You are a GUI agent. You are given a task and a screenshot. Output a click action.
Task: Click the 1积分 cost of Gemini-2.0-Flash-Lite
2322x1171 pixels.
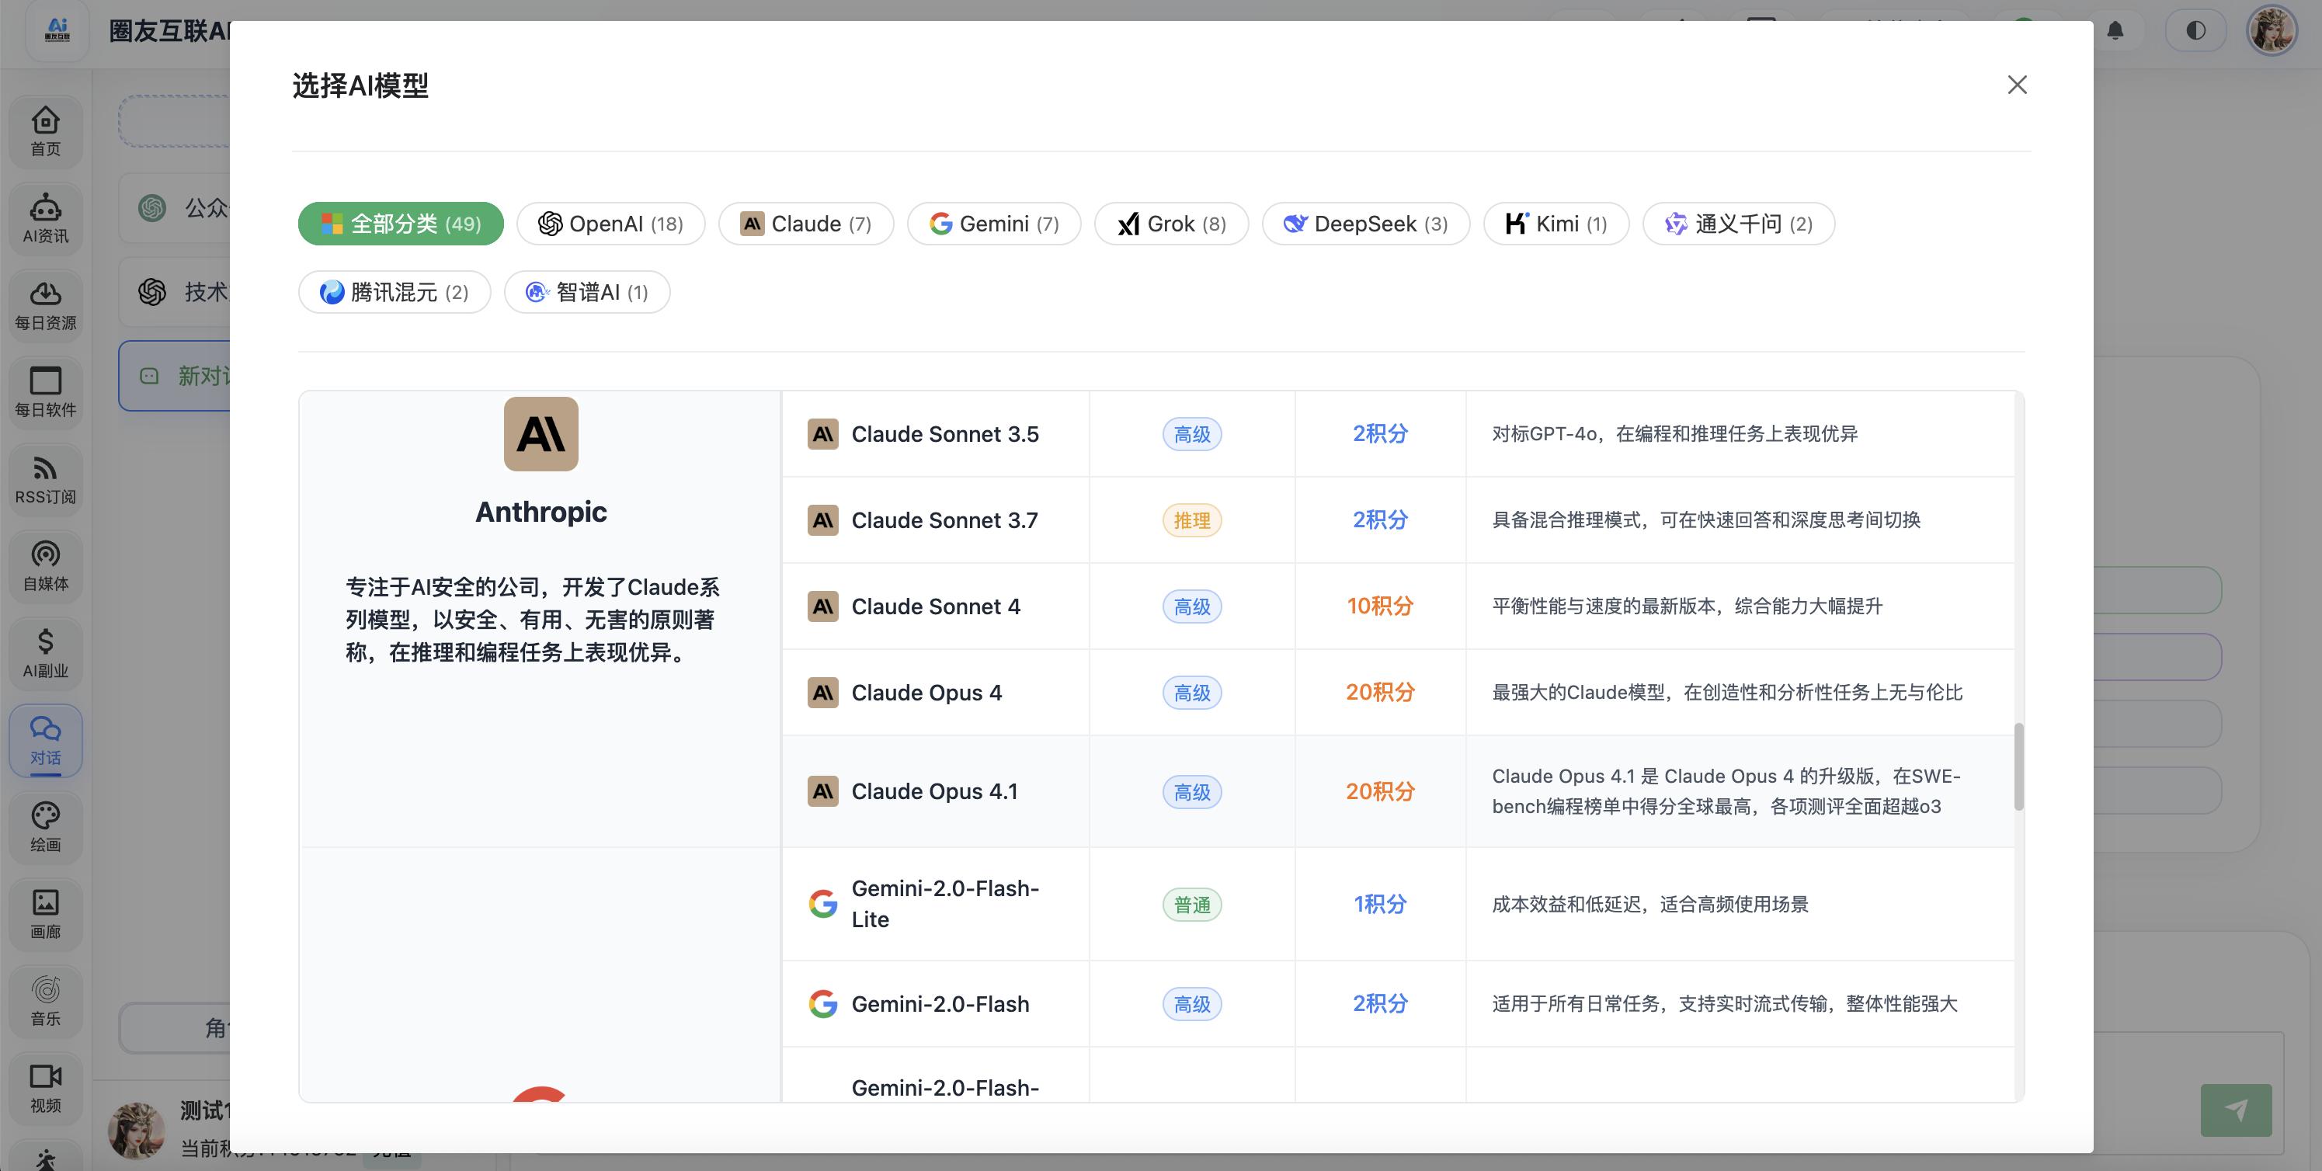pyautogui.click(x=1380, y=904)
